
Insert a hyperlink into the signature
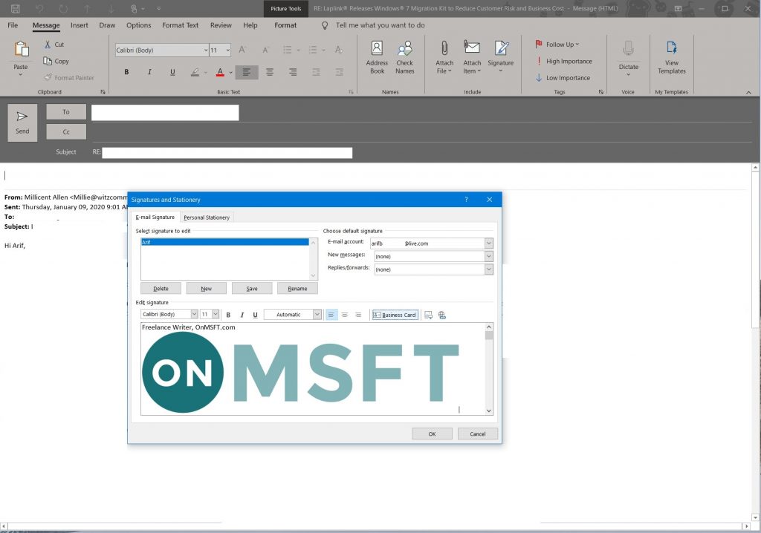click(442, 315)
